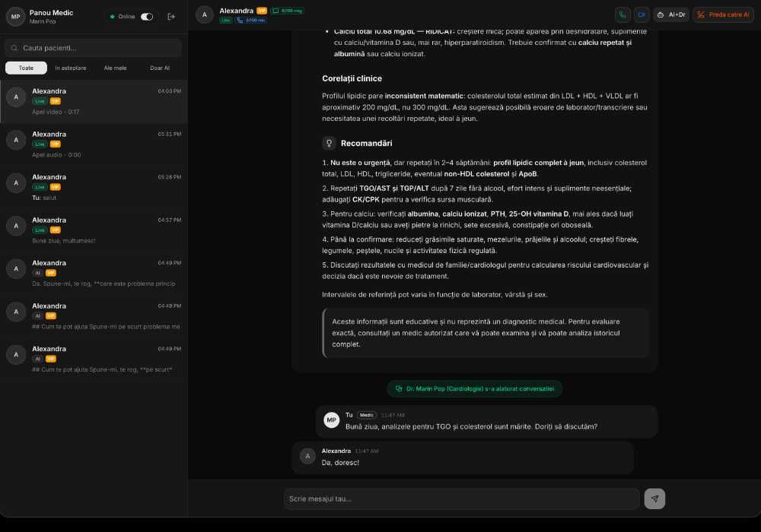
Task: Open the Alexandra chat showing 'Tu: salut'
Action: pyautogui.click(x=94, y=187)
